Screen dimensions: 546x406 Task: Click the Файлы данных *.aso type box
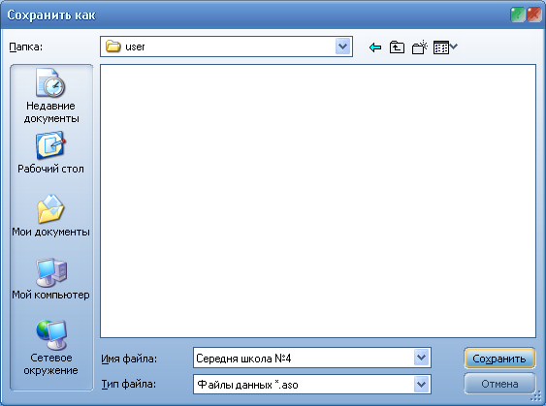[x=304, y=385]
